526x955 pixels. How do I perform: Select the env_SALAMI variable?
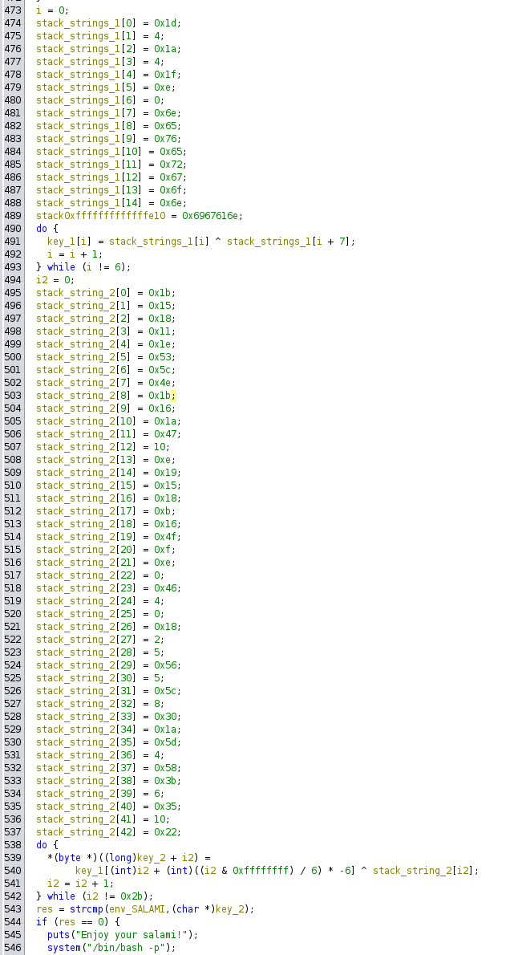click(x=132, y=908)
